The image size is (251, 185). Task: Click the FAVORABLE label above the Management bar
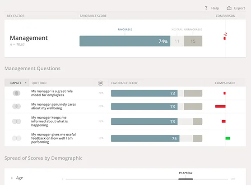pyautogui.click(x=125, y=29)
